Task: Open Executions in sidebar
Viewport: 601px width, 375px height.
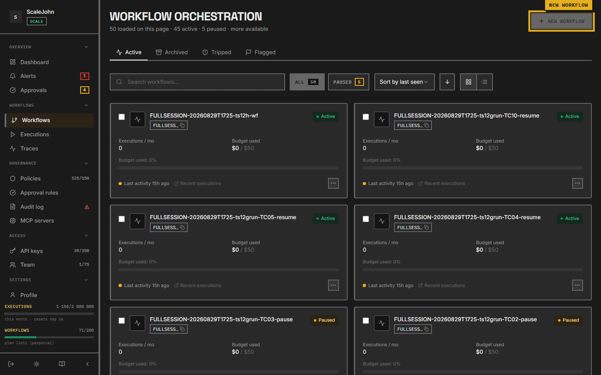Action: click(x=49, y=134)
